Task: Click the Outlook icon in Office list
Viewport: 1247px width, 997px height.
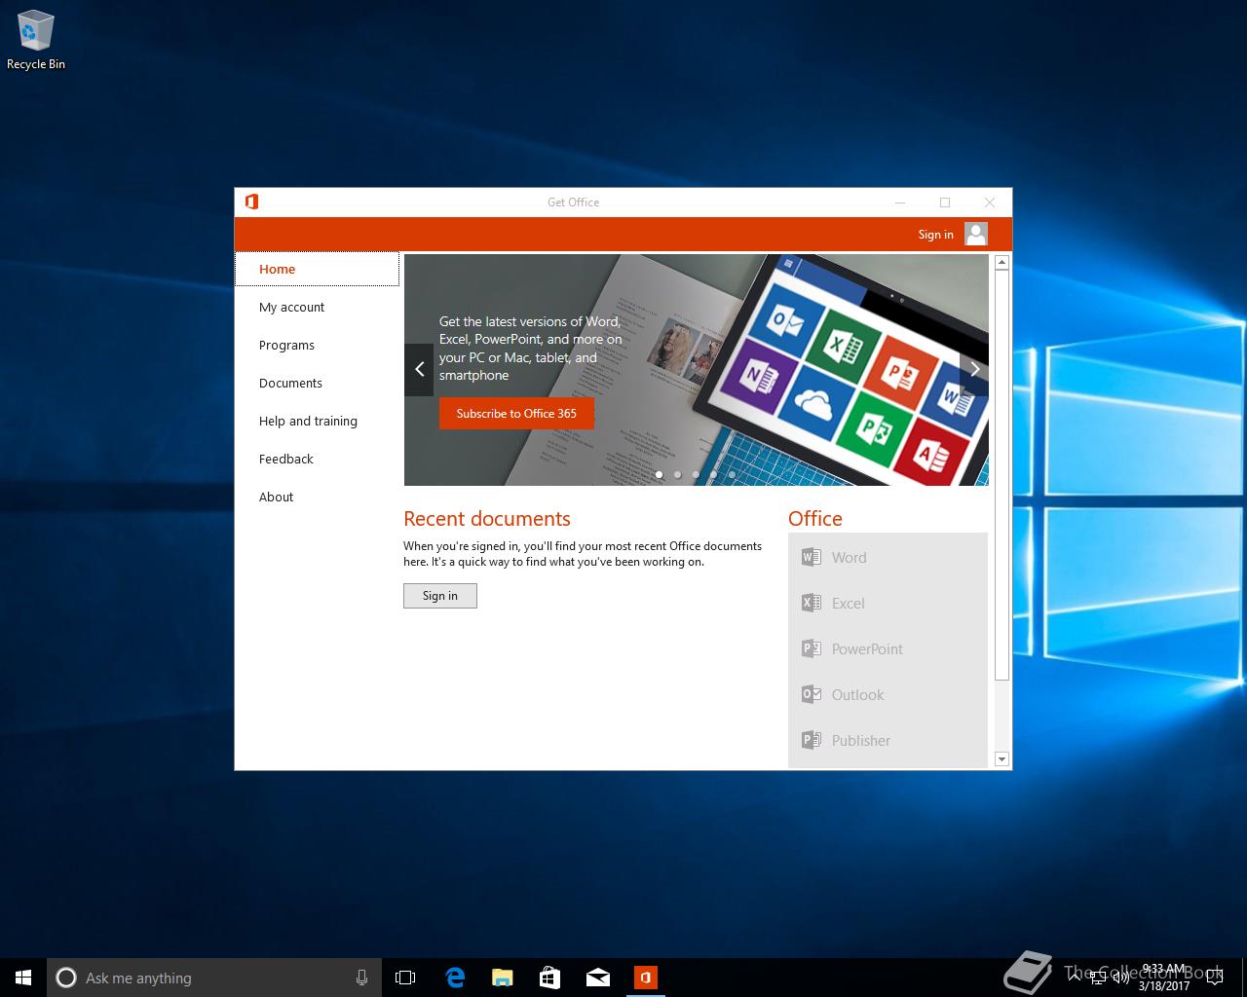Action: pyautogui.click(x=811, y=694)
